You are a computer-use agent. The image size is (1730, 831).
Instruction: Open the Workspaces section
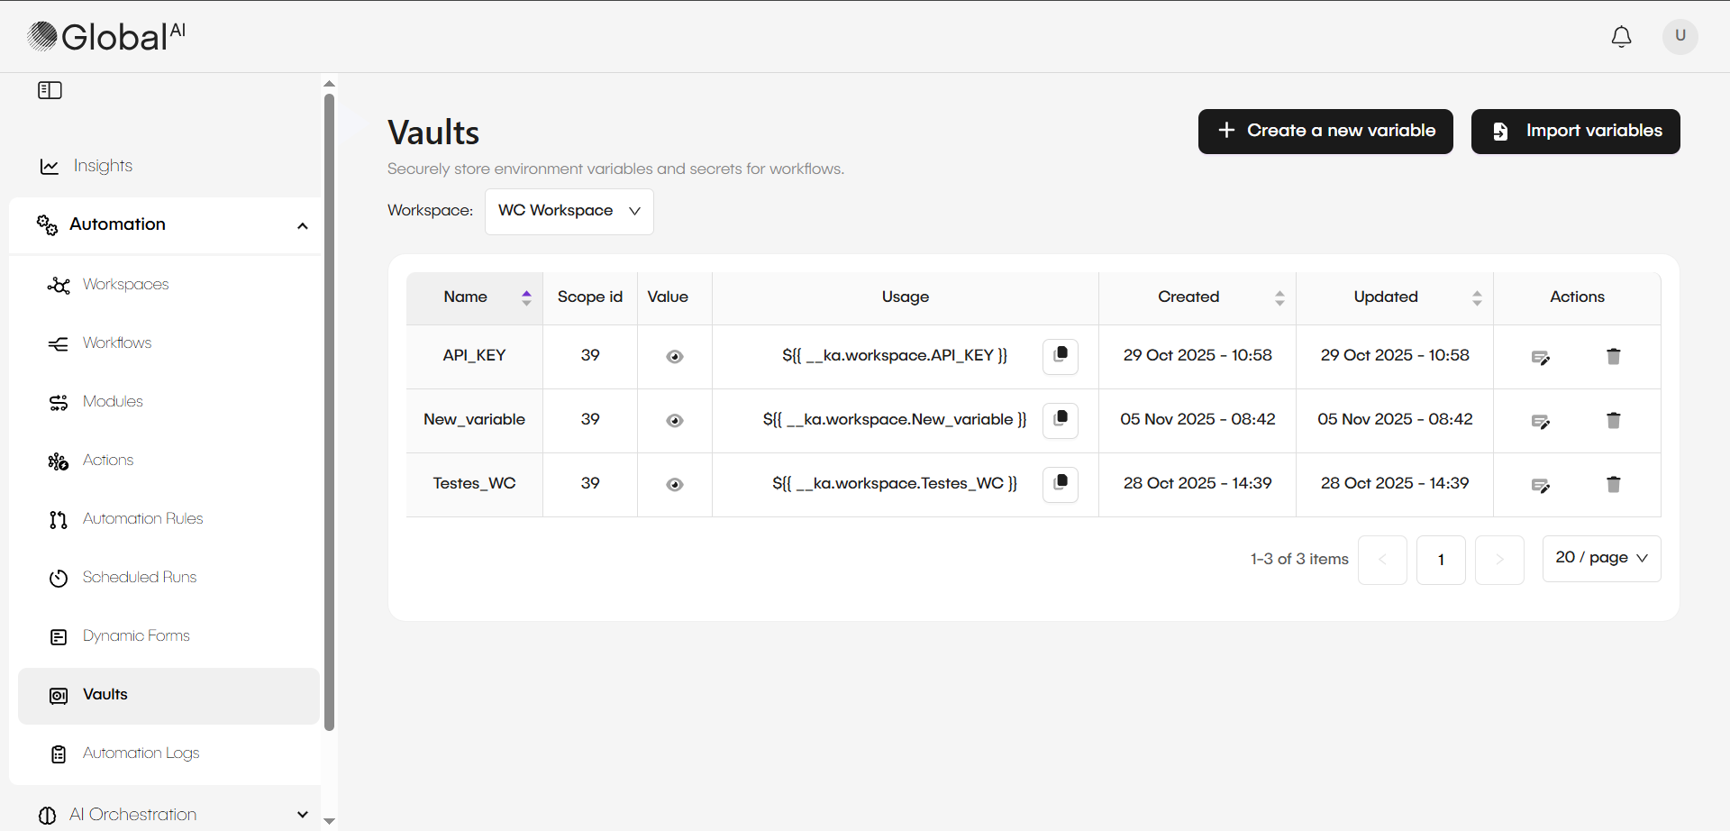(x=125, y=284)
